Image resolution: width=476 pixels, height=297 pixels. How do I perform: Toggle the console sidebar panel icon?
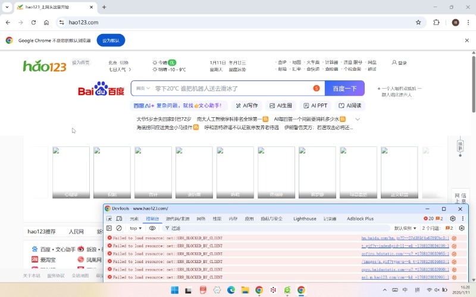tap(109, 229)
